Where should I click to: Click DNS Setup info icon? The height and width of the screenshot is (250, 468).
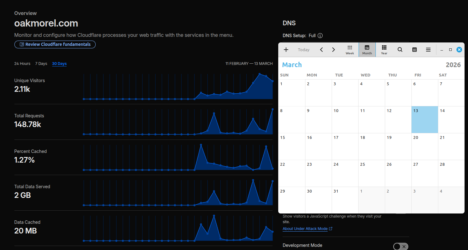(x=320, y=36)
